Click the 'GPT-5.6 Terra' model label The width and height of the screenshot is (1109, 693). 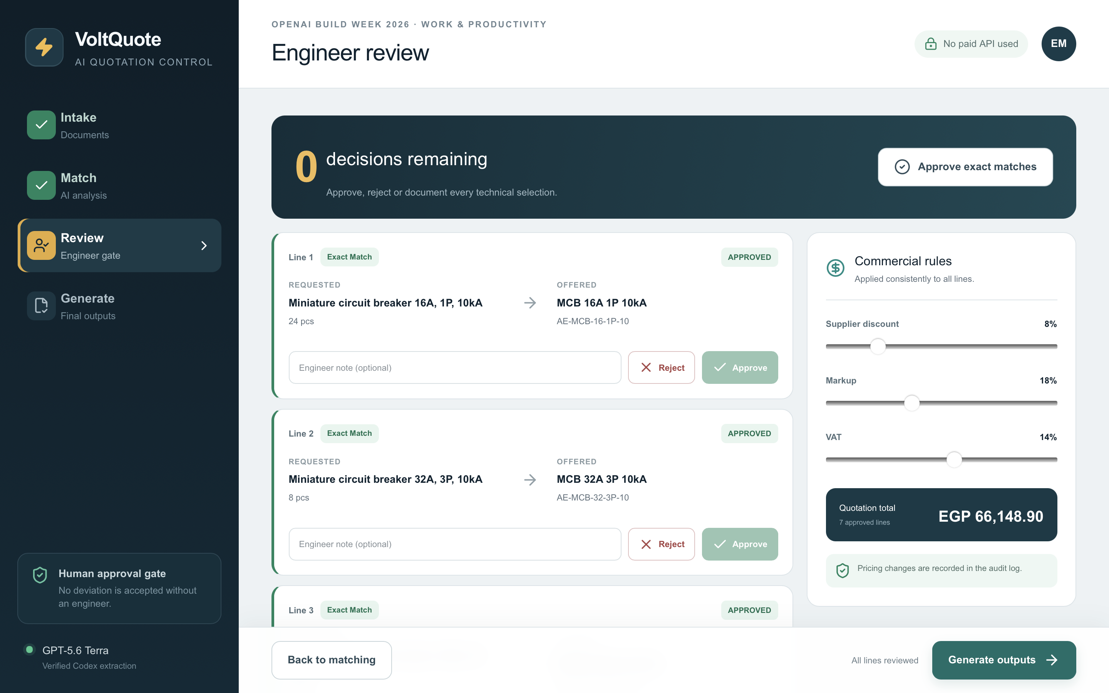coord(75,650)
